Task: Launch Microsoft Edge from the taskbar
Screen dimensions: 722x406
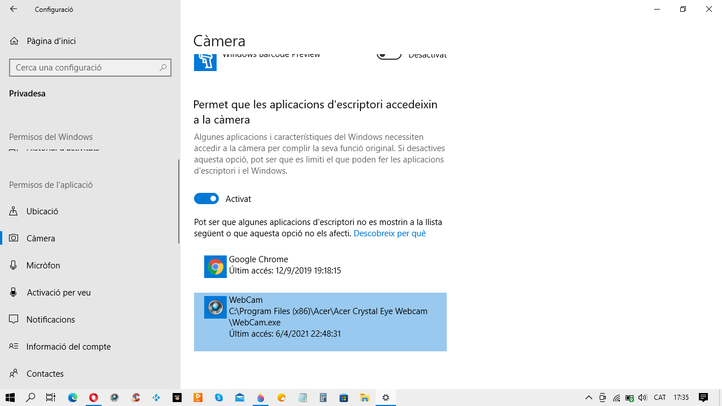Action: point(73,398)
